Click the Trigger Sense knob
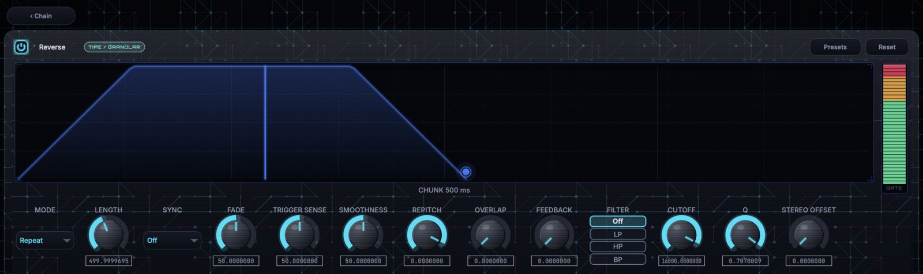This screenshot has width=923, height=274. click(x=299, y=235)
